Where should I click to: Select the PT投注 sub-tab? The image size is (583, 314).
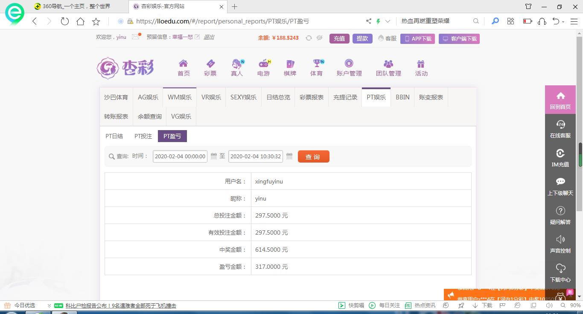(143, 136)
